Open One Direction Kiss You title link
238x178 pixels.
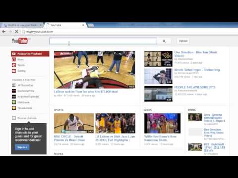point(196,54)
